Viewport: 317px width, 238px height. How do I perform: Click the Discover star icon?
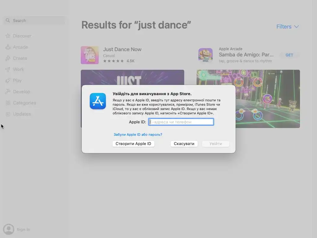click(8, 36)
